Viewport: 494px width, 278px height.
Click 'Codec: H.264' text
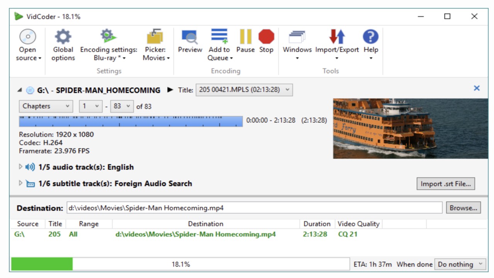pos(41,142)
